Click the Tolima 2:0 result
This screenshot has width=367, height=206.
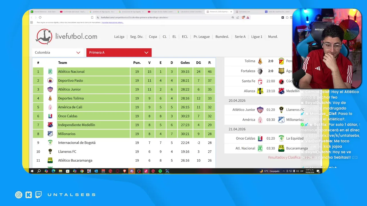[x=271, y=61]
